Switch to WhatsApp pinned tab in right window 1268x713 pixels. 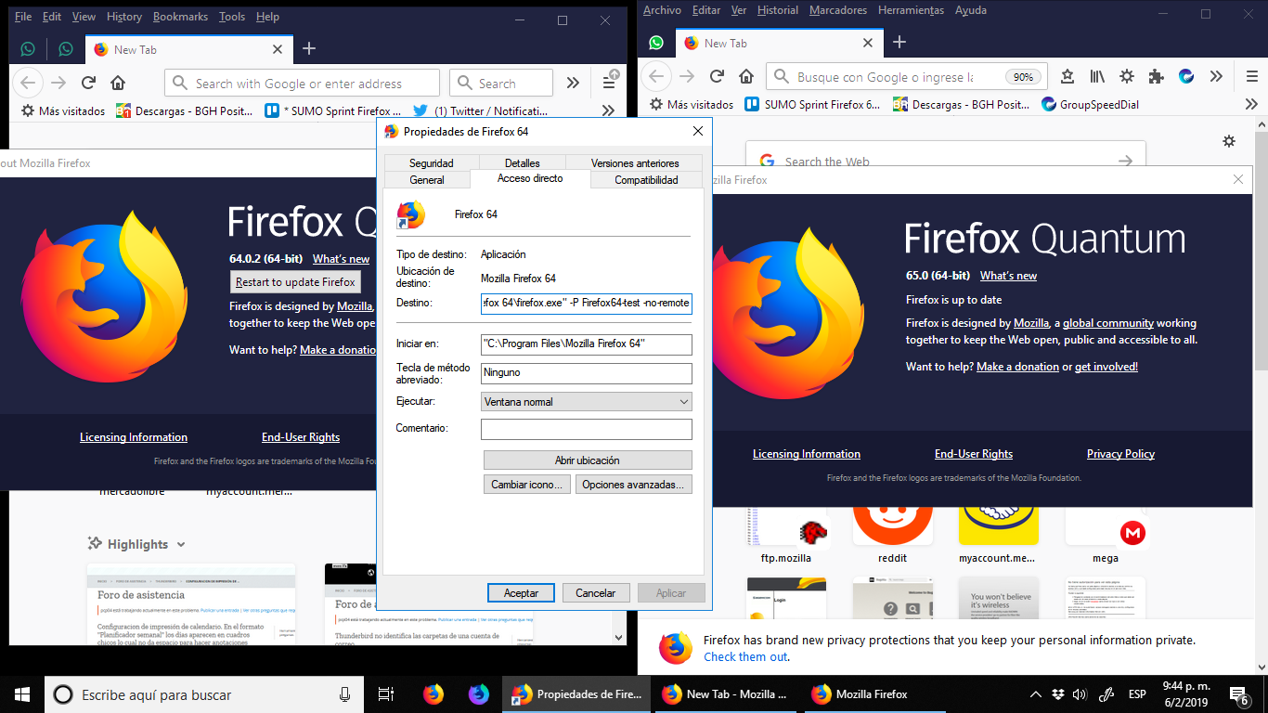click(656, 43)
